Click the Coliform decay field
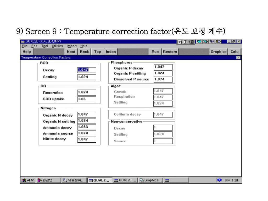The image size is (268, 201). pos(163,115)
